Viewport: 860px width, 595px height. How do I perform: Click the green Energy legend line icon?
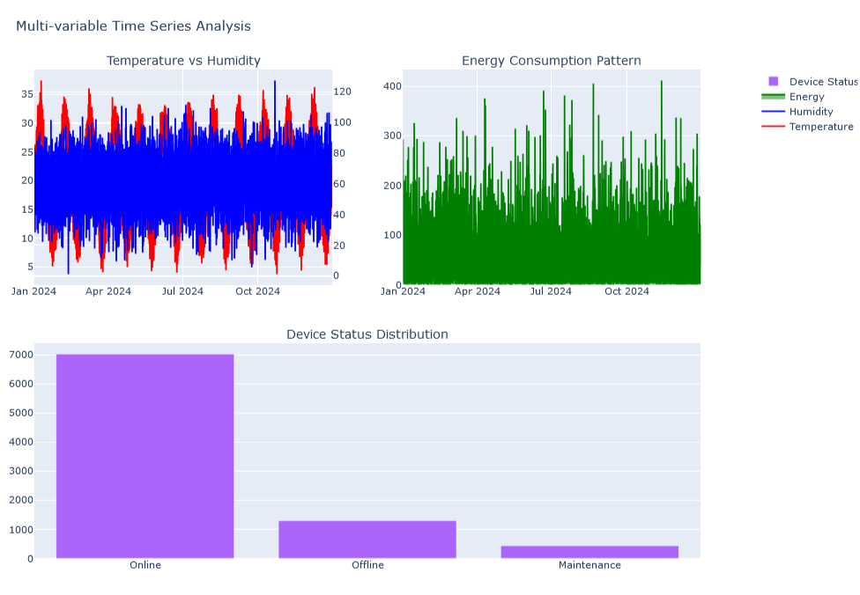pyautogui.click(x=774, y=97)
